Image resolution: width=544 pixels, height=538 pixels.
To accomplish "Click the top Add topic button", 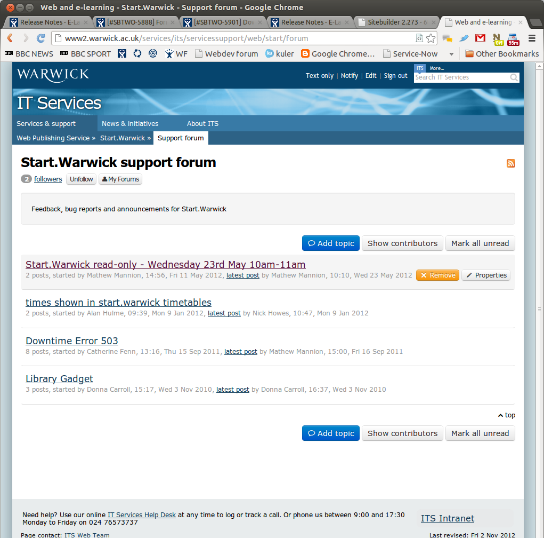I will [x=330, y=243].
